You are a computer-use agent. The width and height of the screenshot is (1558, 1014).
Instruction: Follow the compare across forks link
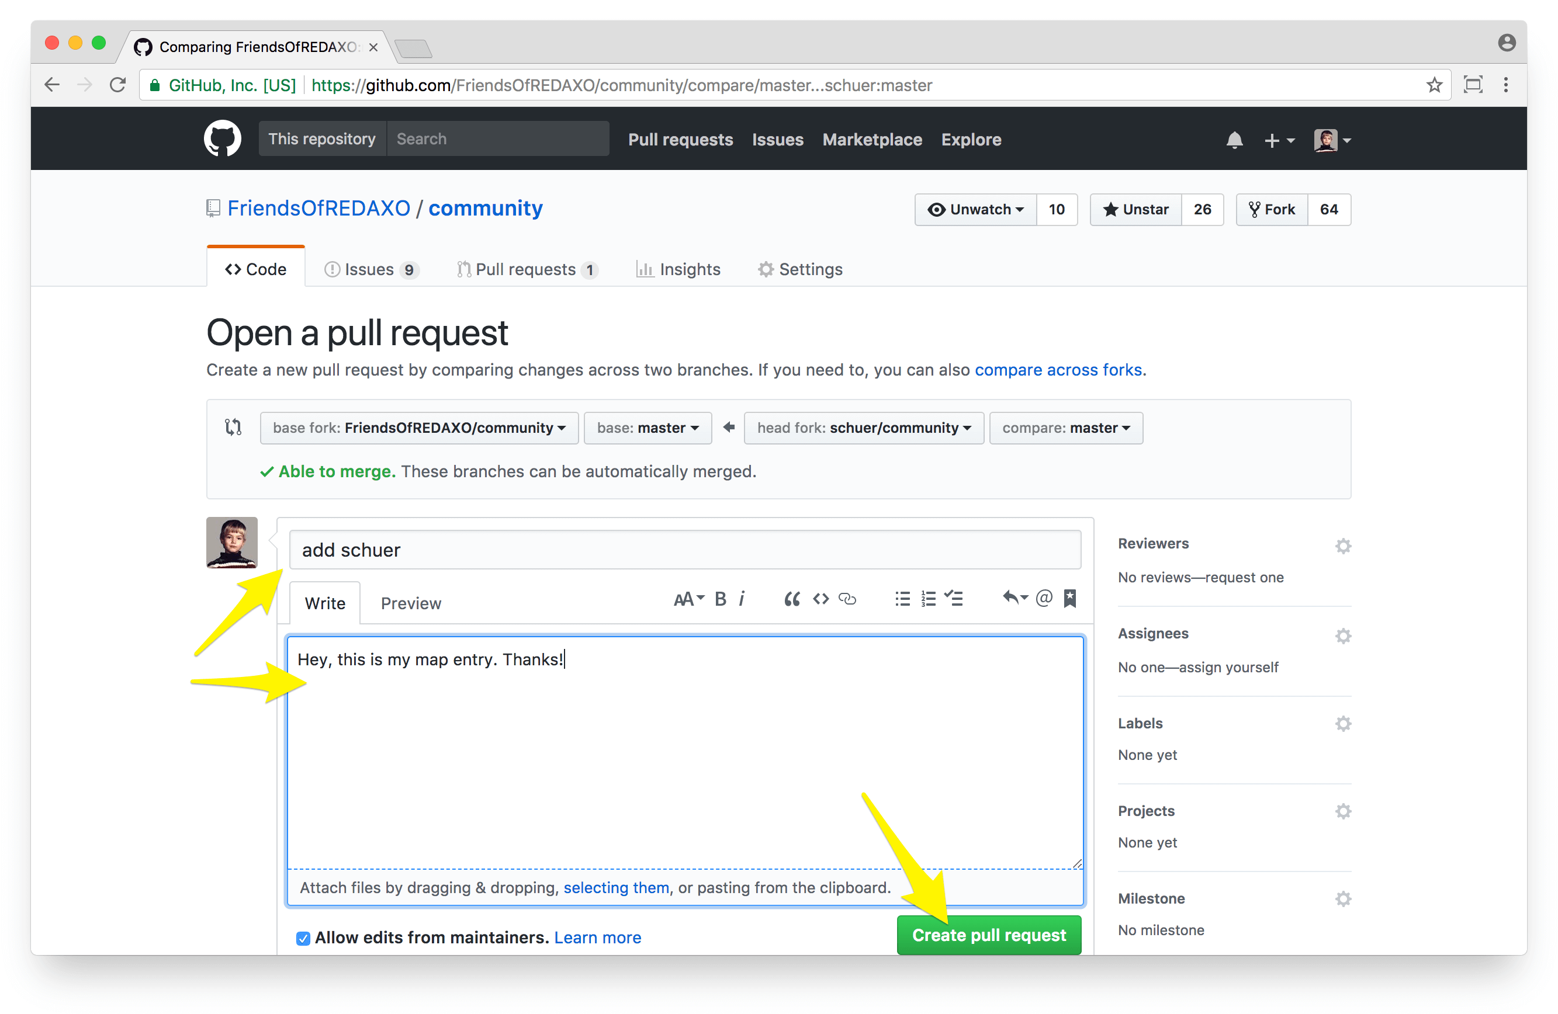coord(1058,370)
